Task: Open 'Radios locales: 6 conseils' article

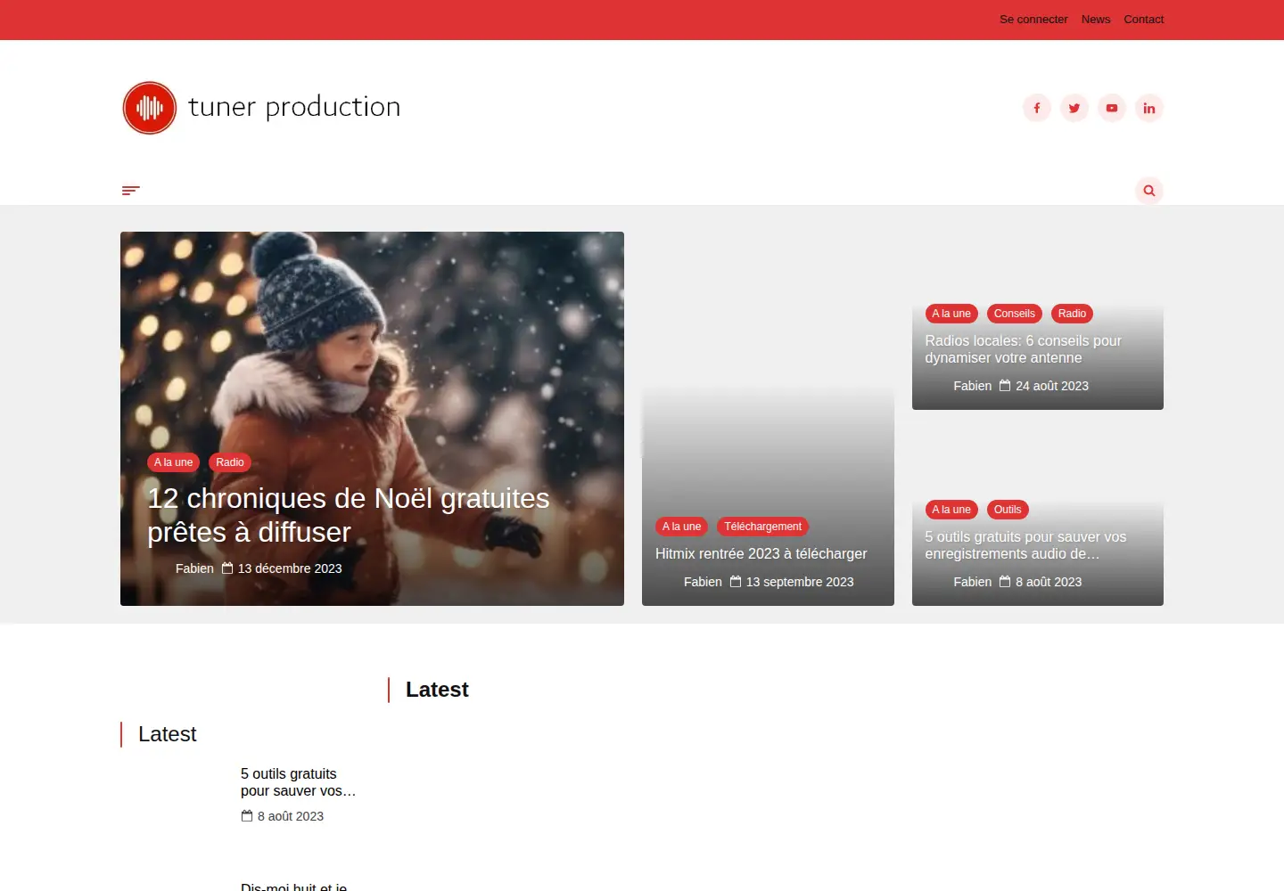Action: (1024, 349)
